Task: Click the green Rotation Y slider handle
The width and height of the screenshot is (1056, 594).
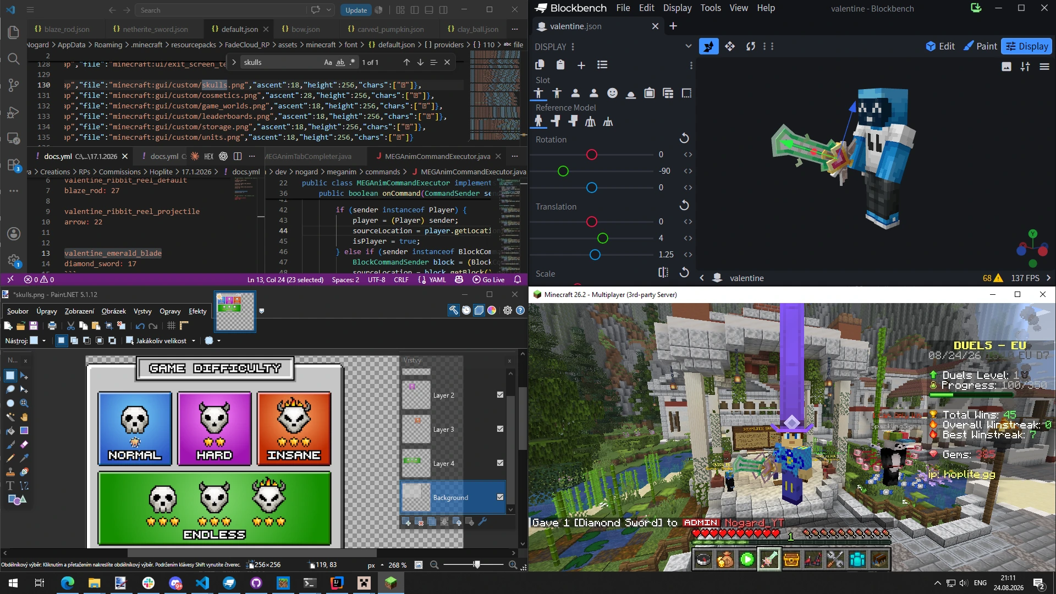Action: coord(563,171)
